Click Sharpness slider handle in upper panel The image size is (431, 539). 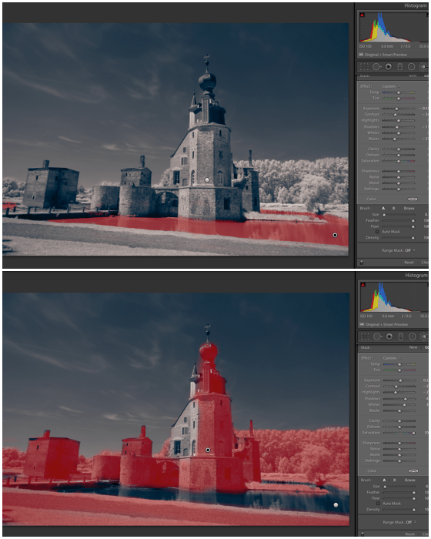click(399, 171)
